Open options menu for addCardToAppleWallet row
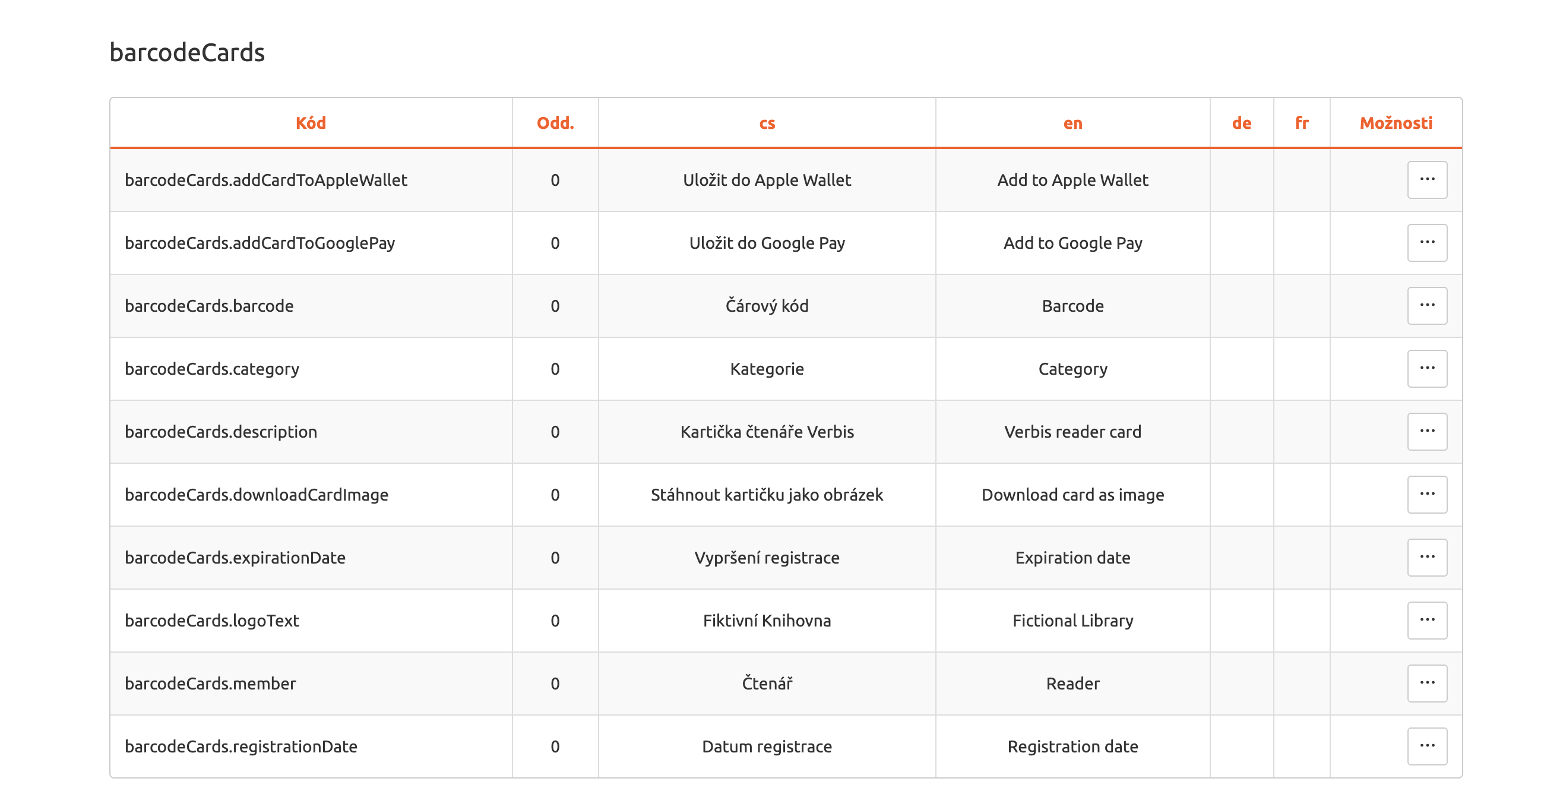Screen dimensions: 1544x810 point(1426,180)
